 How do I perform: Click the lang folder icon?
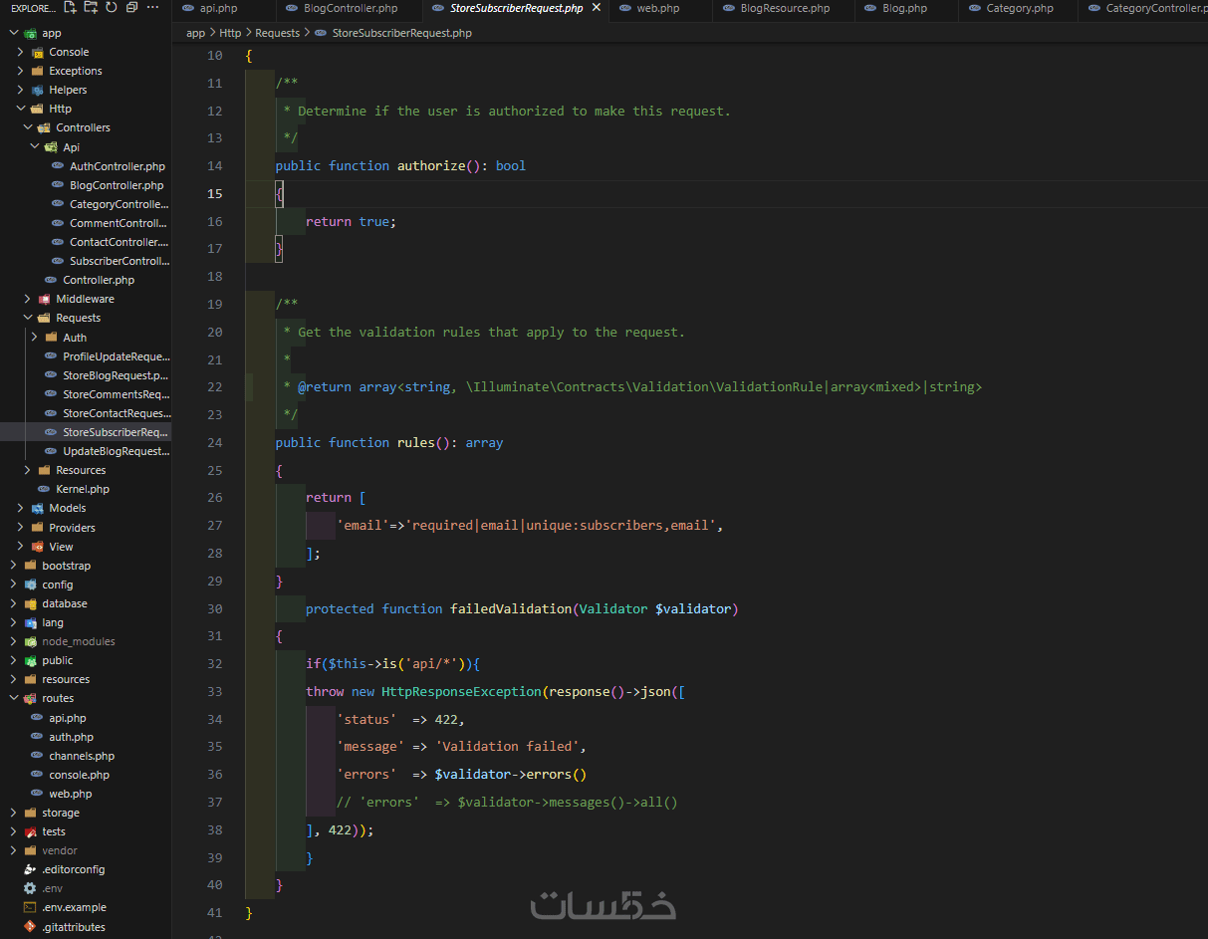(x=31, y=622)
